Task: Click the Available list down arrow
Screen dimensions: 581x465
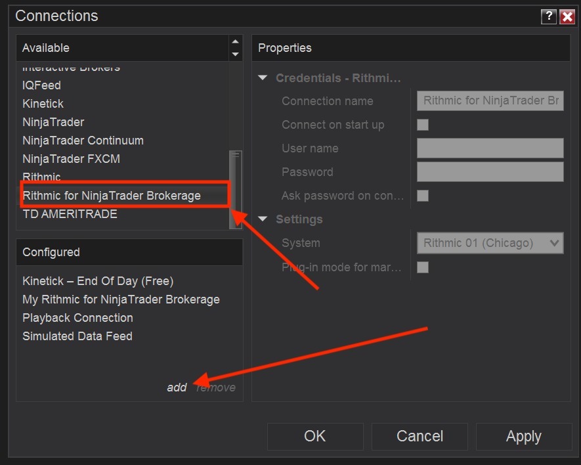Action: click(x=235, y=54)
